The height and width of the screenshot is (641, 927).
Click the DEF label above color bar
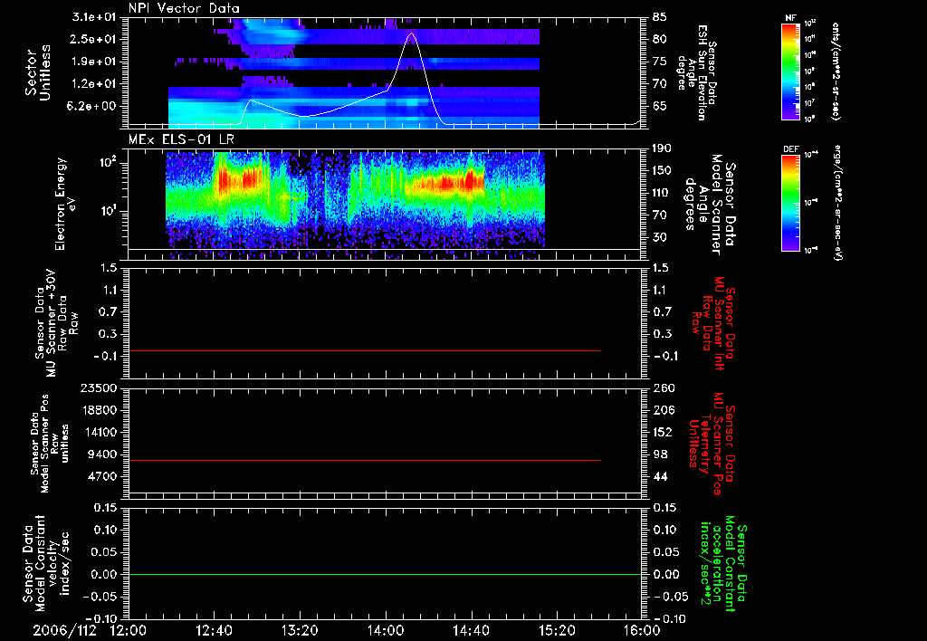791,149
